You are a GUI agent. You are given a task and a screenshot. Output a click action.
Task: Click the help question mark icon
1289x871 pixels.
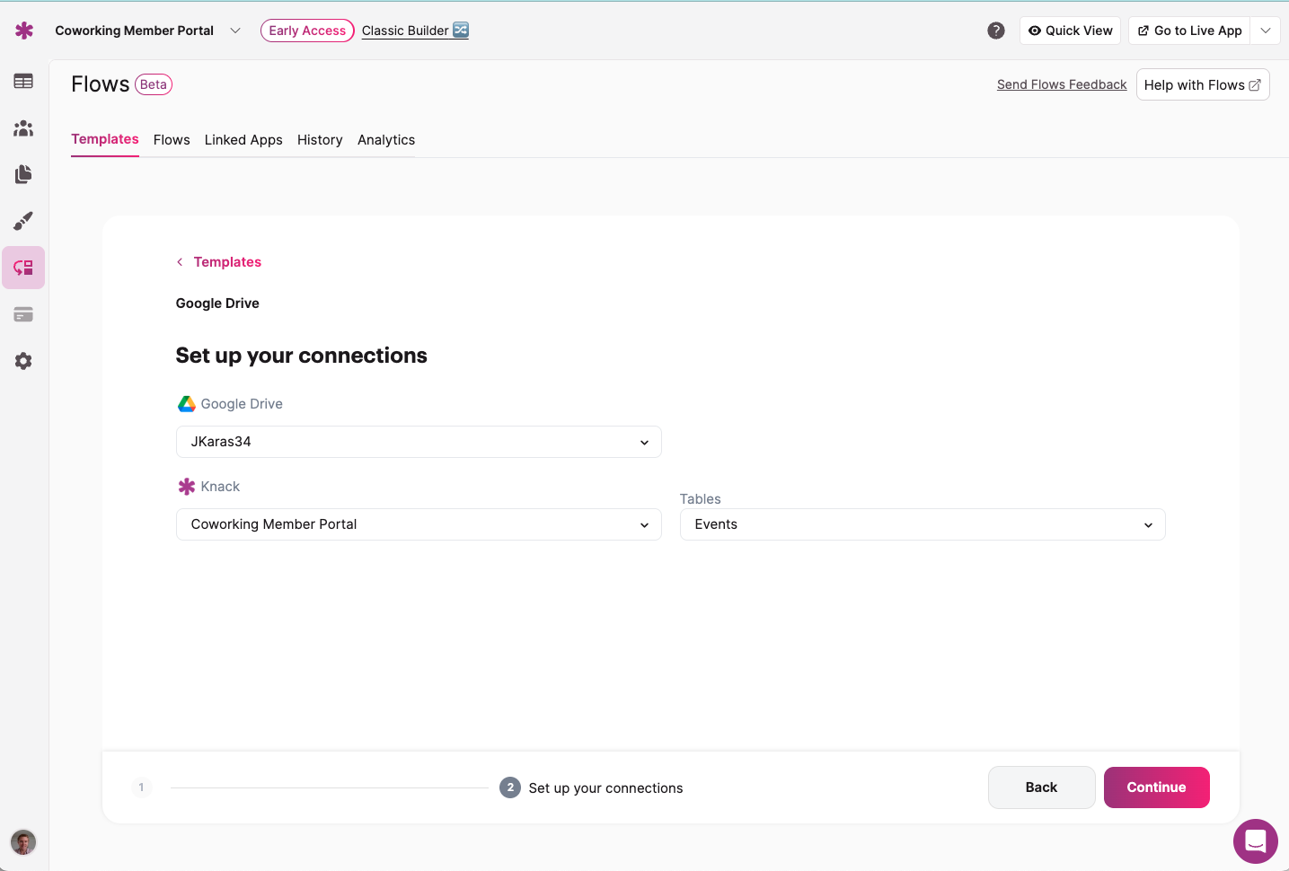995,31
